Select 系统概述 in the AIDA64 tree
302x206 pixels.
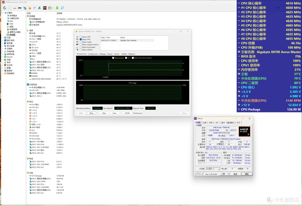click(x=13, y=16)
